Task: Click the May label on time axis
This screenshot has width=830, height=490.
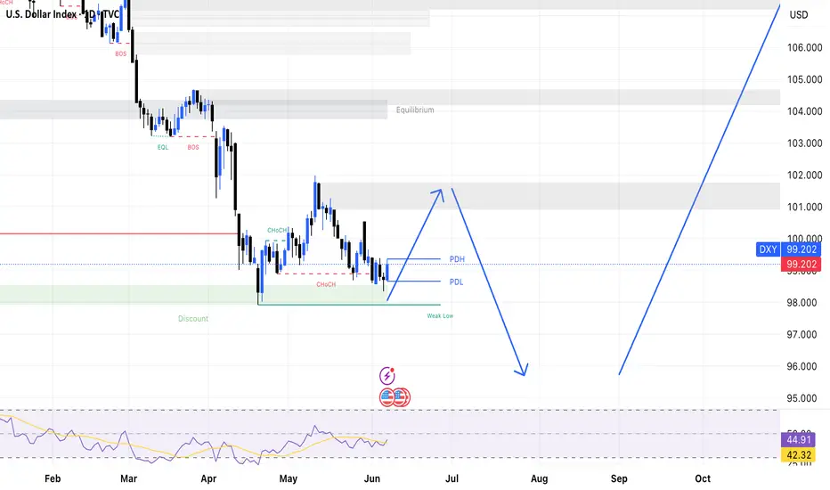Action: click(x=288, y=478)
